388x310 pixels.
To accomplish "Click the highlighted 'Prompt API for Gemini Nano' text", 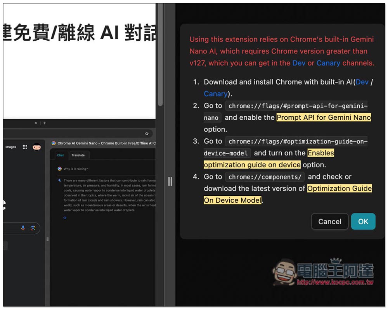I will [324, 117].
